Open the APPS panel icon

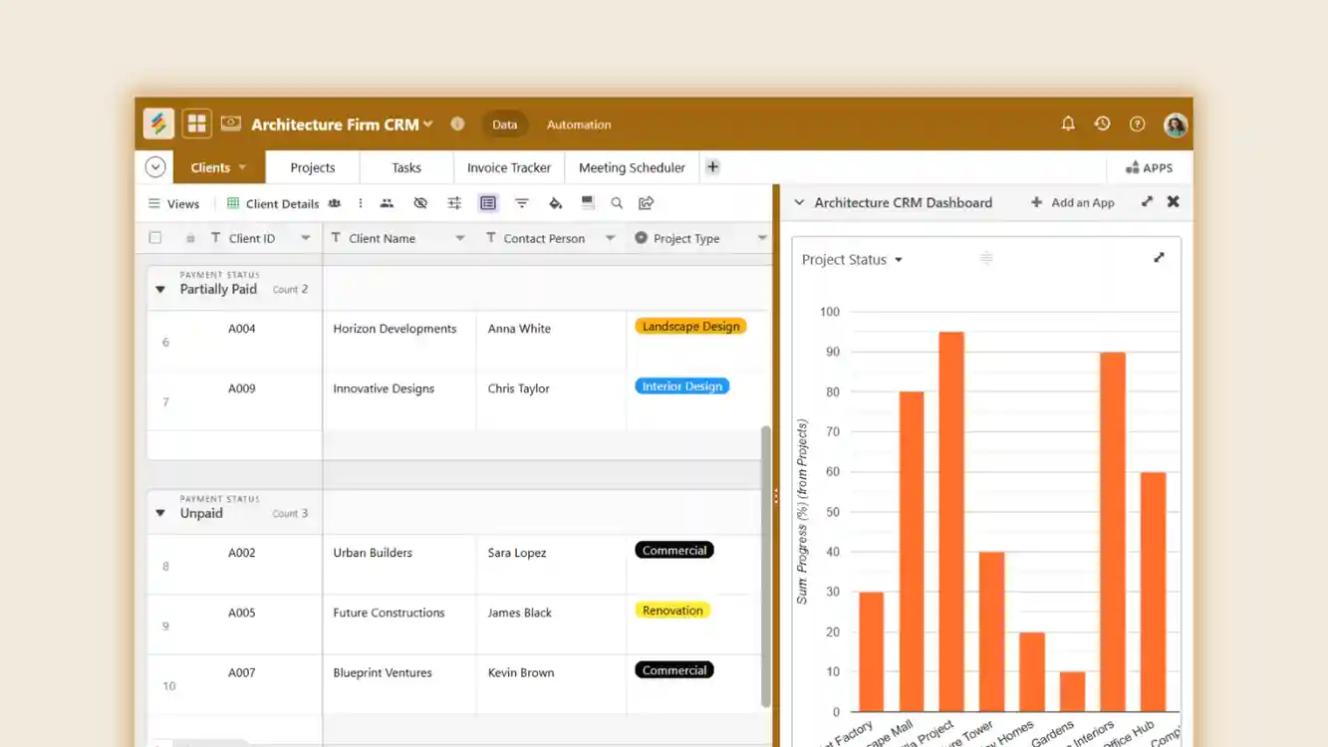pyautogui.click(x=1150, y=167)
